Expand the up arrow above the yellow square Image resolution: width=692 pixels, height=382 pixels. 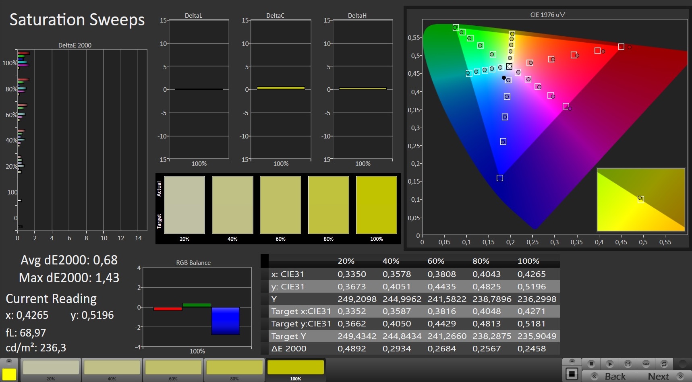pyautogui.click(x=9, y=361)
